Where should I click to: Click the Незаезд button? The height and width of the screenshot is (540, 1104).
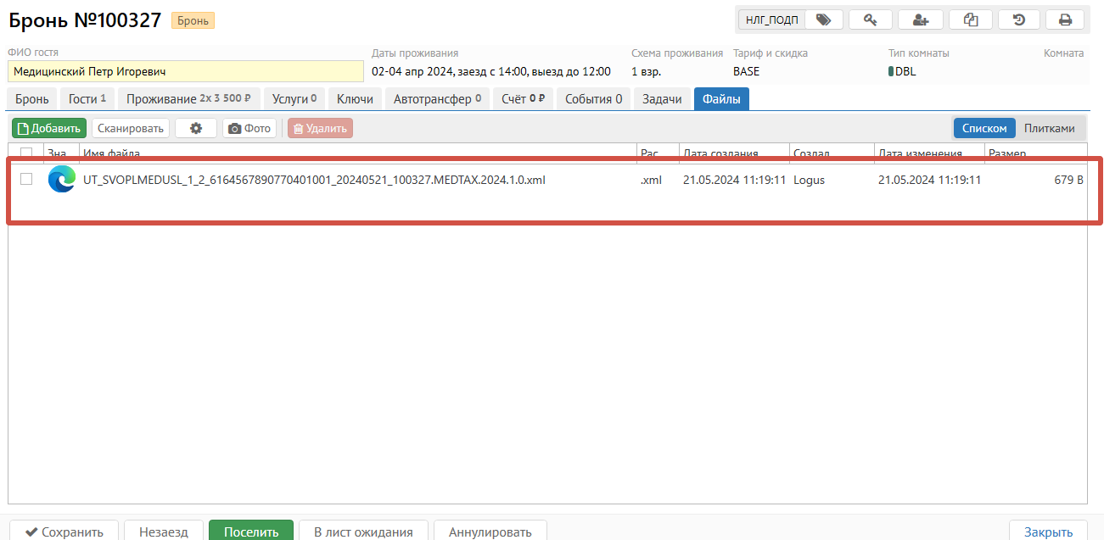point(164,532)
